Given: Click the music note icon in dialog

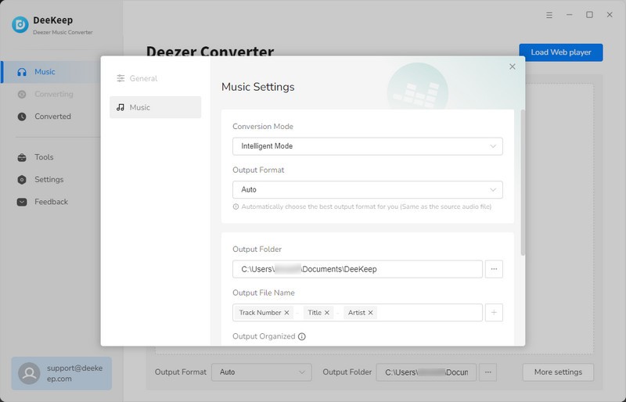Looking at the screenshot, I should (x=121, y=107).
